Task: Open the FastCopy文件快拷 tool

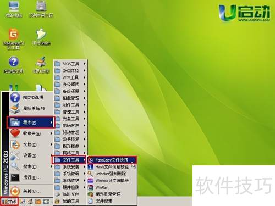Action: pyautogui.click(x=112, y=160)
